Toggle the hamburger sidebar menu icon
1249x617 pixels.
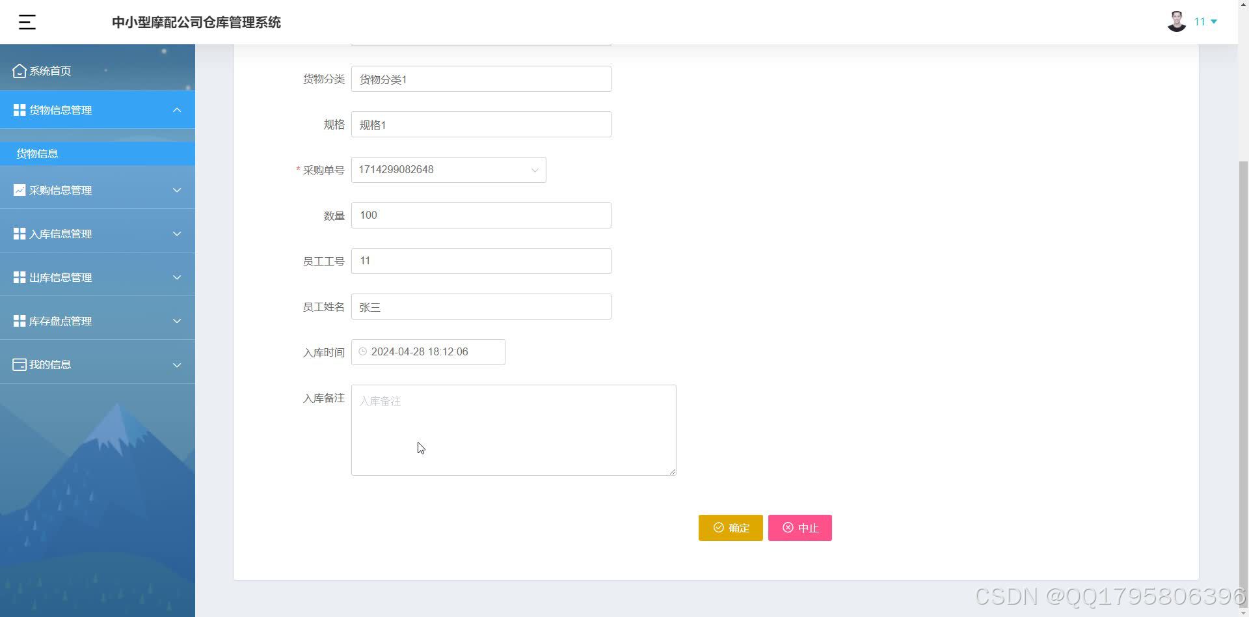click(27, 22)
